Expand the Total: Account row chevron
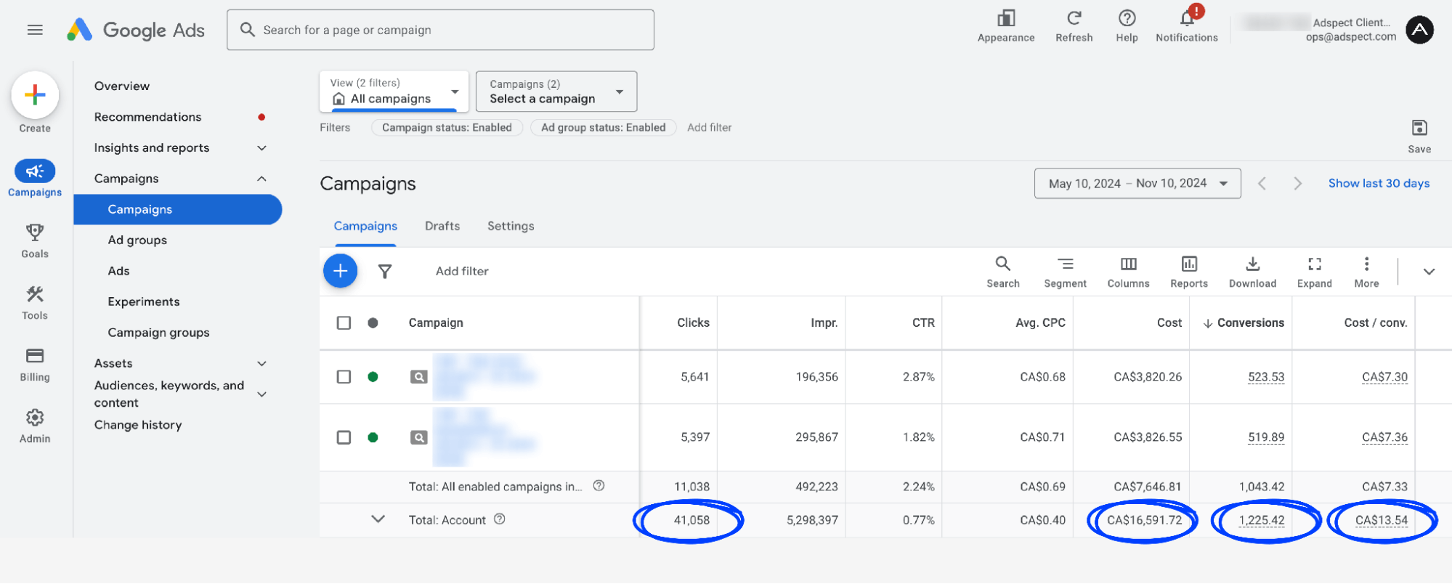The width and height of the screenshot is (1452, 584). 378,519
